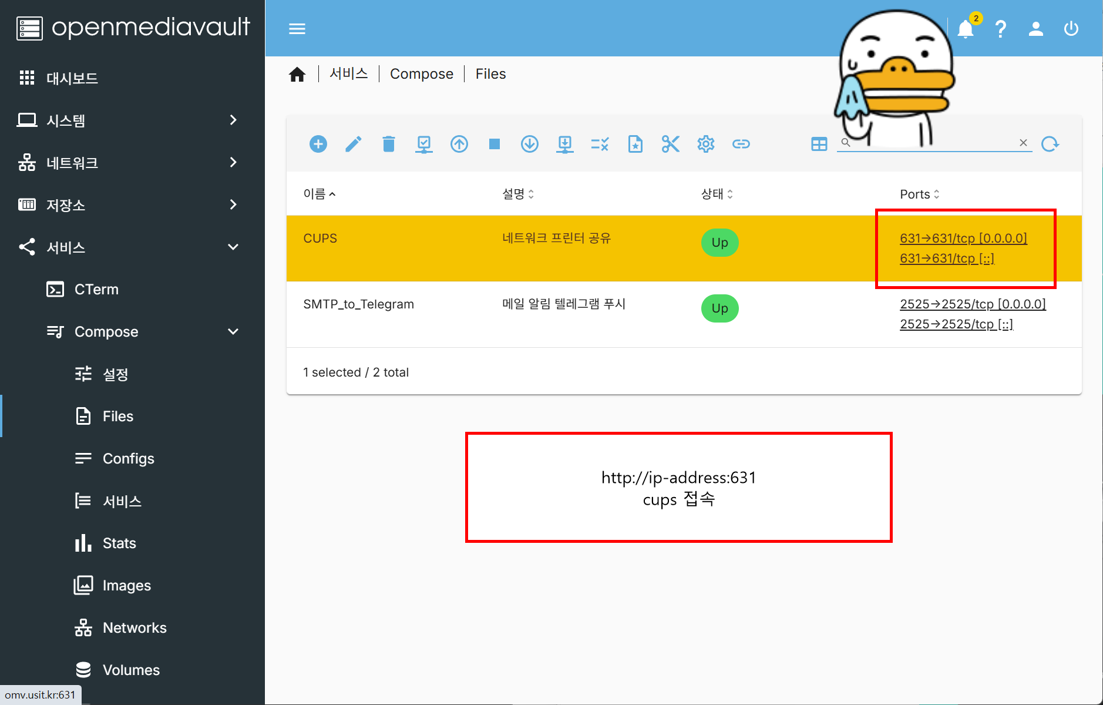
Task: Click the delete trash icon
Action: click(389, 144)
